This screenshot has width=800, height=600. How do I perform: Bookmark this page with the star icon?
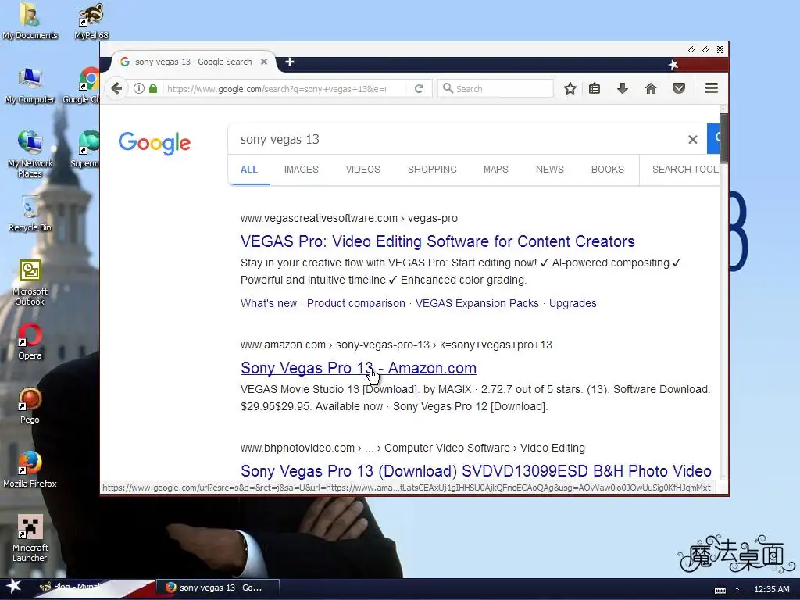570,89
